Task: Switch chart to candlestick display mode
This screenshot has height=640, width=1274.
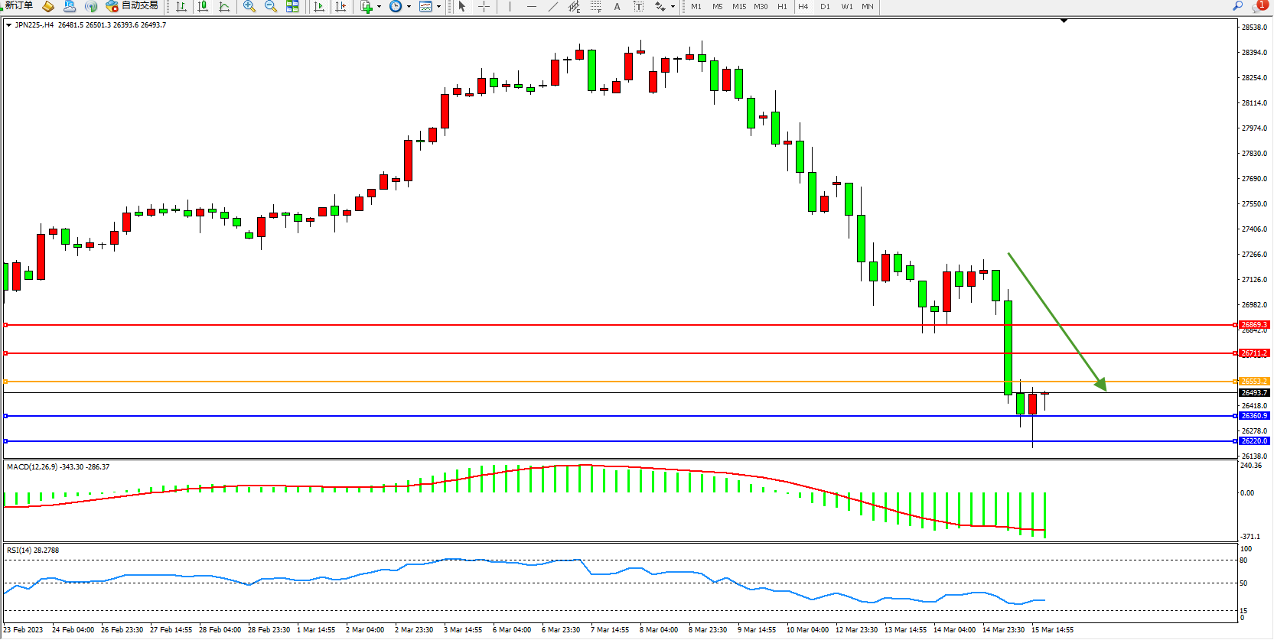Action: tap(203, 7)
